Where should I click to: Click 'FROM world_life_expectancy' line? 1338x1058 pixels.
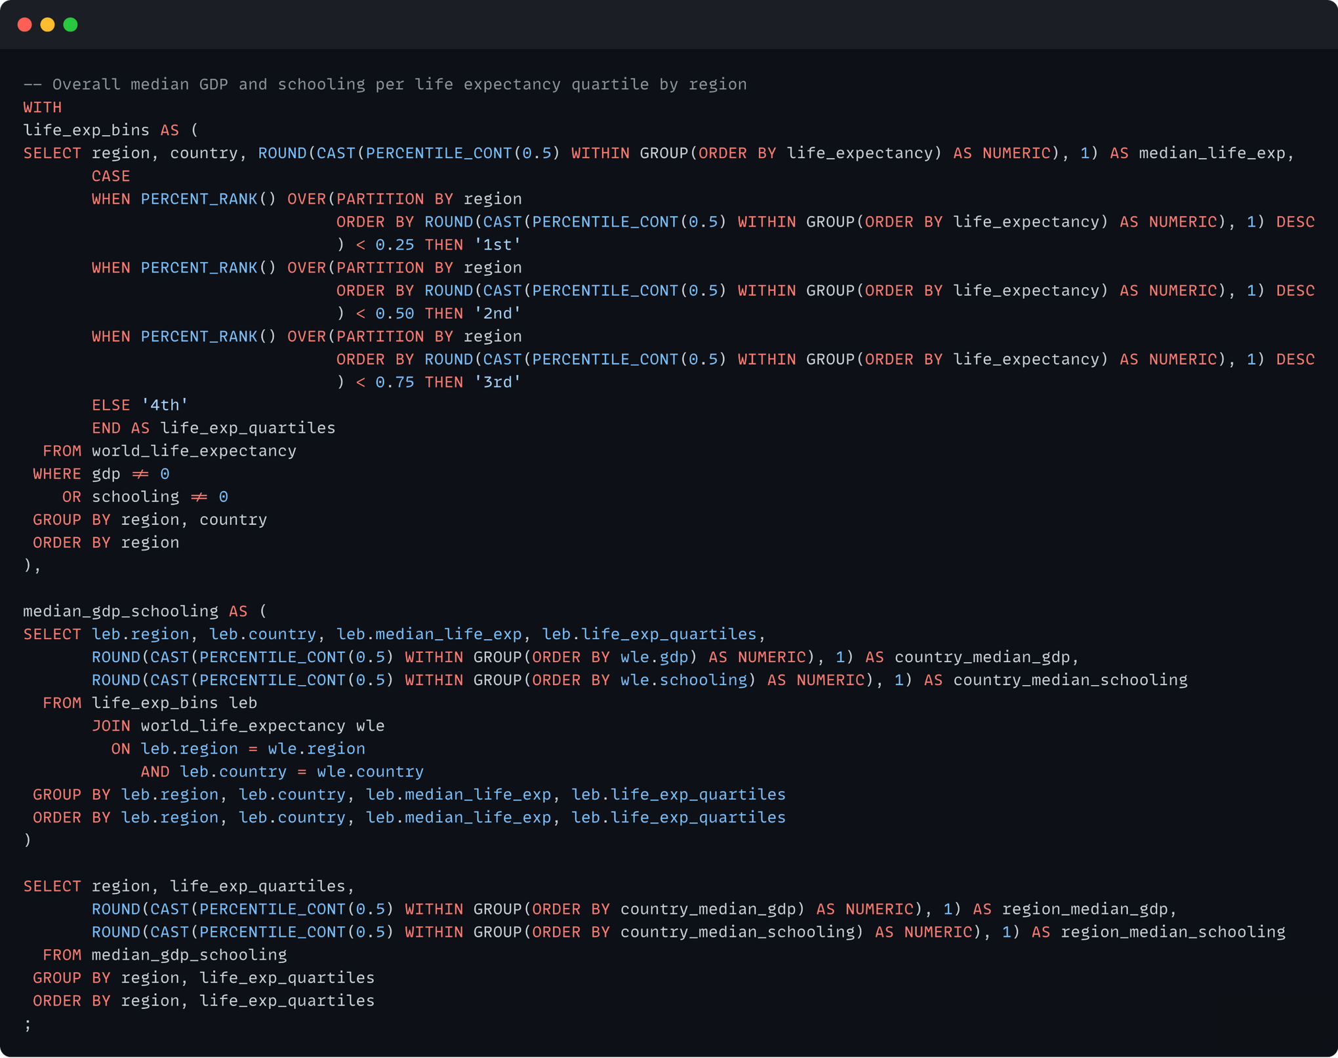point(169,451)
